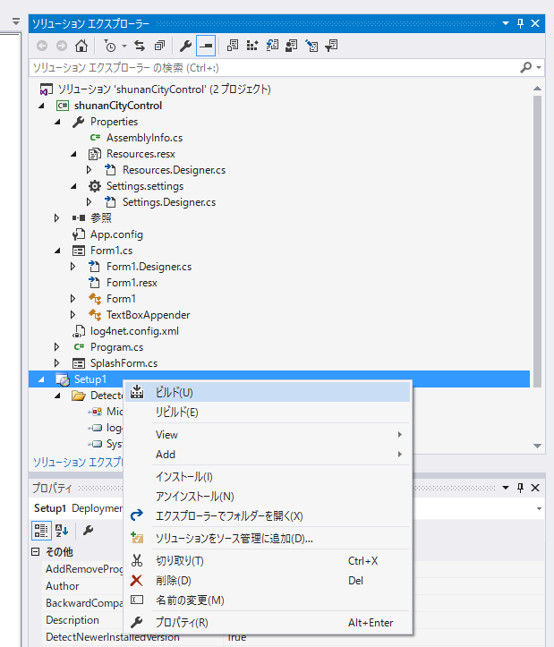The width and height of the screenshot is (554, 647).
Task: Collapse the その他 property category
Action: 36,552
